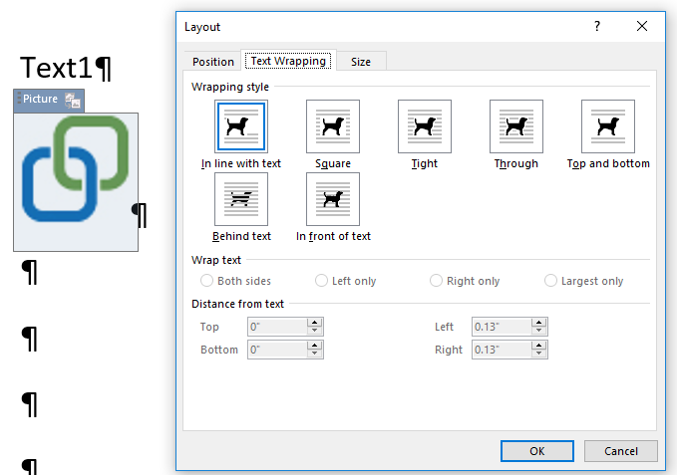Viewport: 677px width, 475px height.
Task: Increase the Top distance with up arrow
Action: [315, 323]
